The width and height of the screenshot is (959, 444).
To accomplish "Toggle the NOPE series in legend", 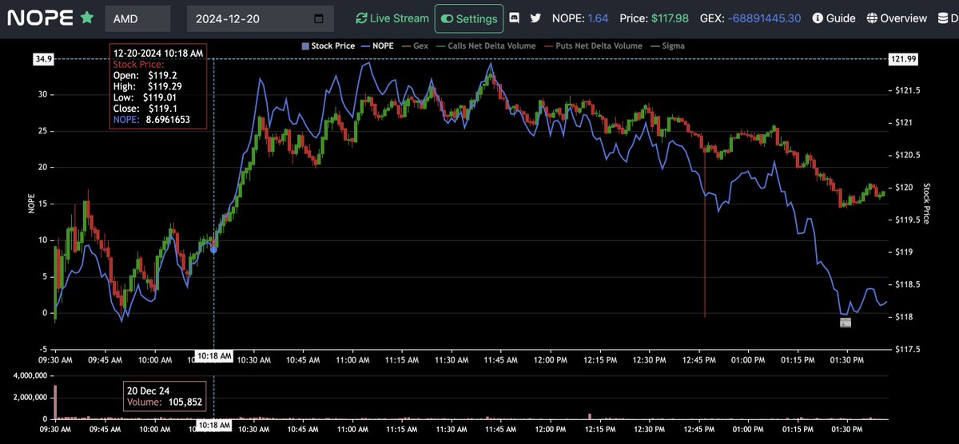I will tap(378, 46).
